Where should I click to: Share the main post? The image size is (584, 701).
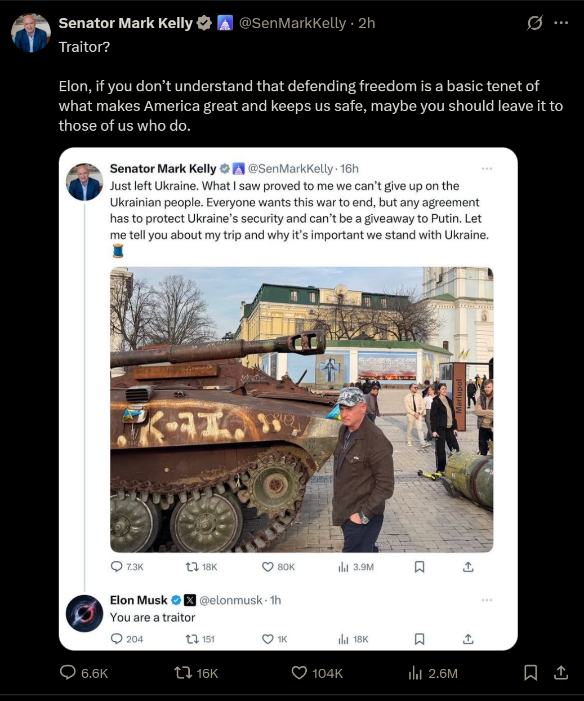coord(561,673)
